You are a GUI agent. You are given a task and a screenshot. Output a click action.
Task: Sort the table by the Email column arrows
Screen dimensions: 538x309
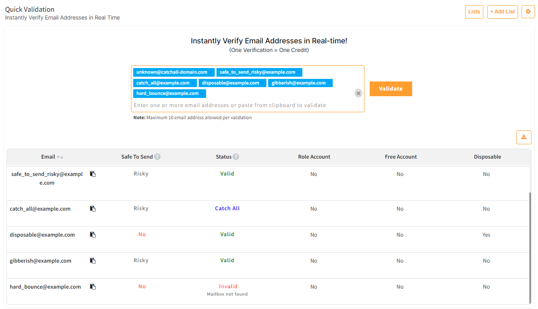pyautogui.click(x=60, y=157)
